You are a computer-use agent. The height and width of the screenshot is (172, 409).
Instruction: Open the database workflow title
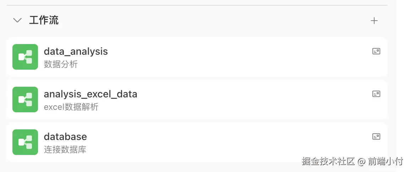point(65,137)
